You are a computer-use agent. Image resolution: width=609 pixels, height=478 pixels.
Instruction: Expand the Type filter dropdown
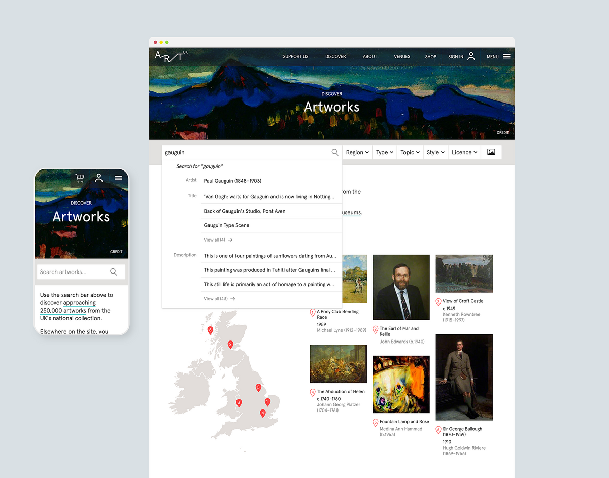pos(384,152)
